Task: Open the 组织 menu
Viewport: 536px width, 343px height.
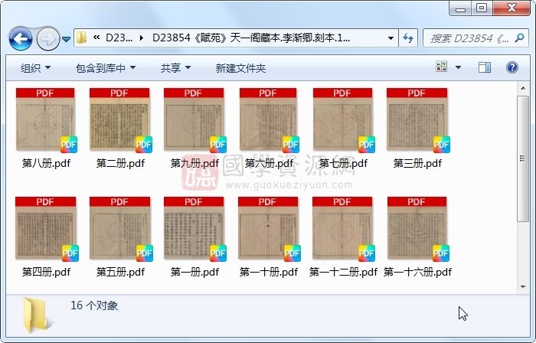Action: coord(35,68)
